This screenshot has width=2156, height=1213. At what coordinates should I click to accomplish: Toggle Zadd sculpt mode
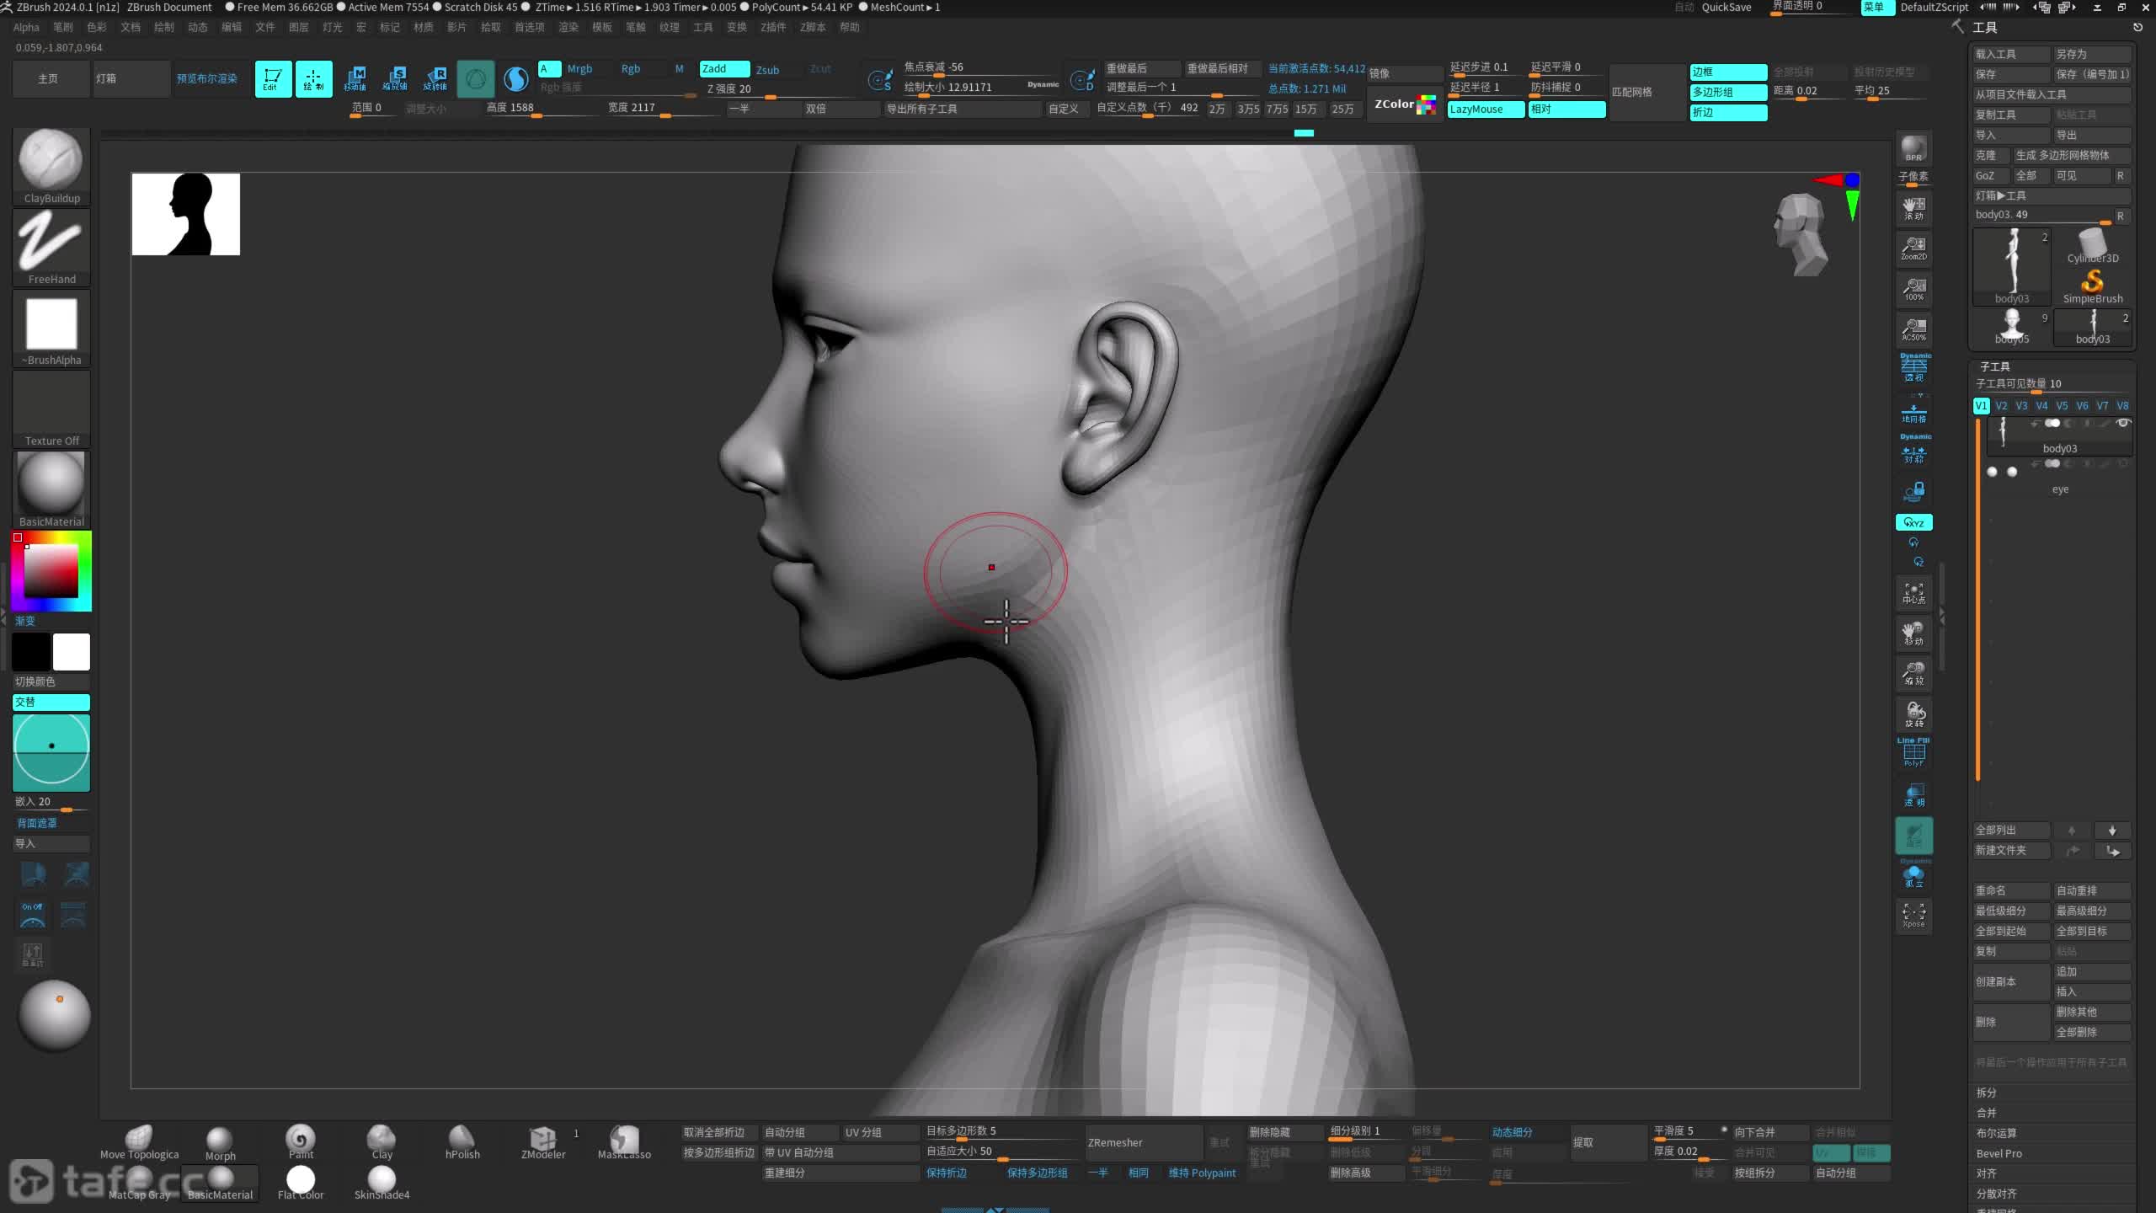point(724,69)
